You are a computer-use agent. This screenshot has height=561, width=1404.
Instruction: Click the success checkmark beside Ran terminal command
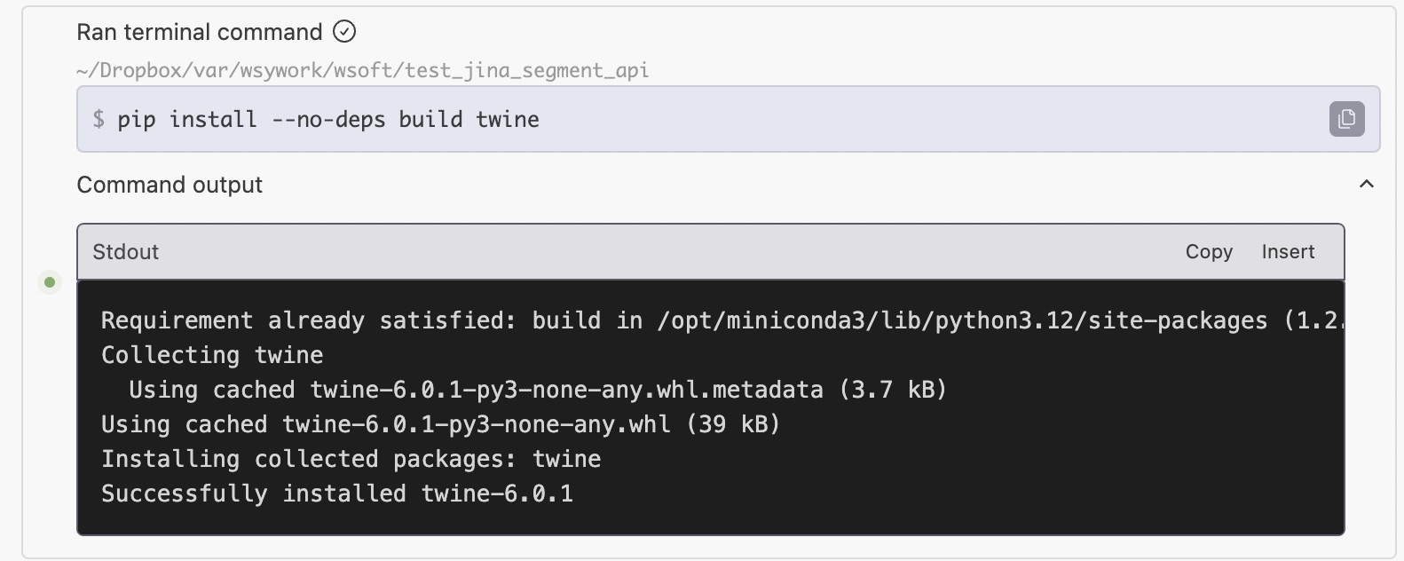(344, 32)
